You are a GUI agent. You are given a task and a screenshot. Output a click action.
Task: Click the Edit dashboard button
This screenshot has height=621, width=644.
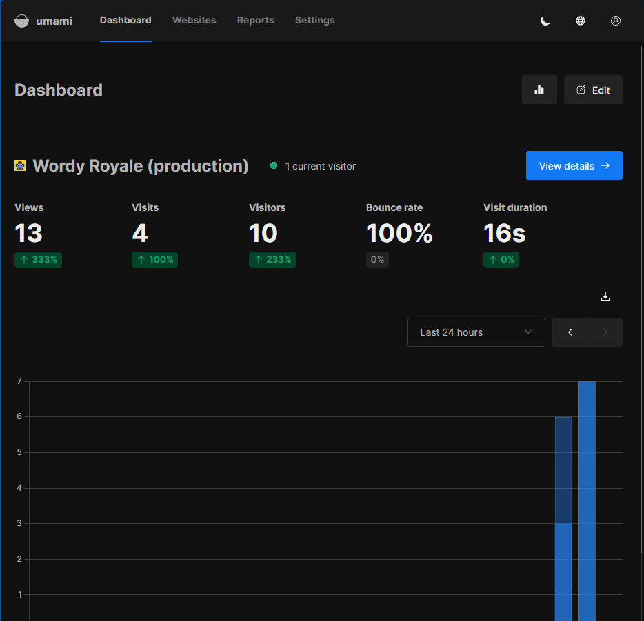pyautogui.click(x=593, y=90)
